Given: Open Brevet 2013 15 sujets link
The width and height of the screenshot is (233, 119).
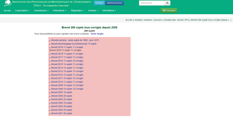Looking at the screenshot, I should [67, 71].
